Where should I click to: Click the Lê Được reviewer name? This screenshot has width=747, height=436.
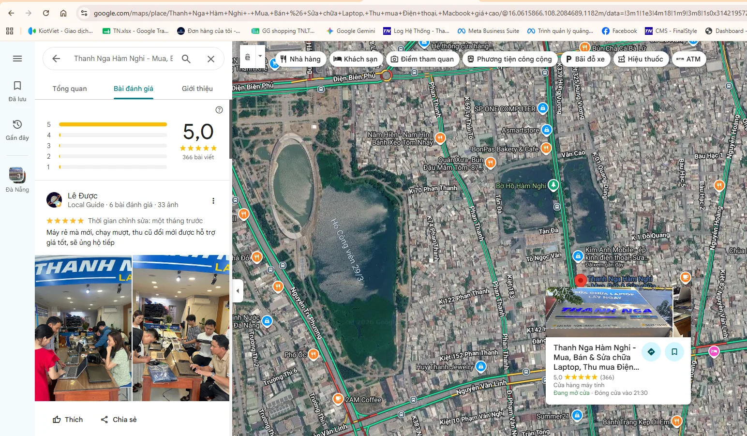[x=83, y=195]
